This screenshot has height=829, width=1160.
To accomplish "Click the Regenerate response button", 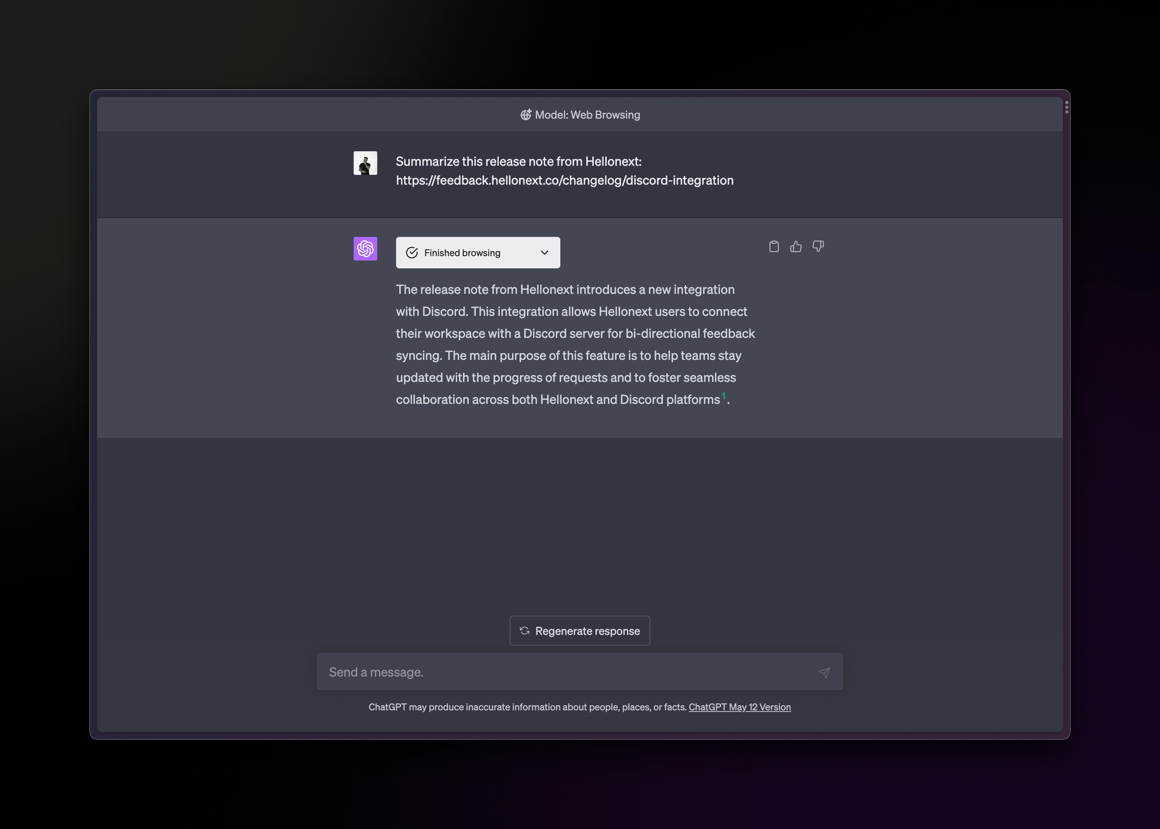I will click(580, 631).
